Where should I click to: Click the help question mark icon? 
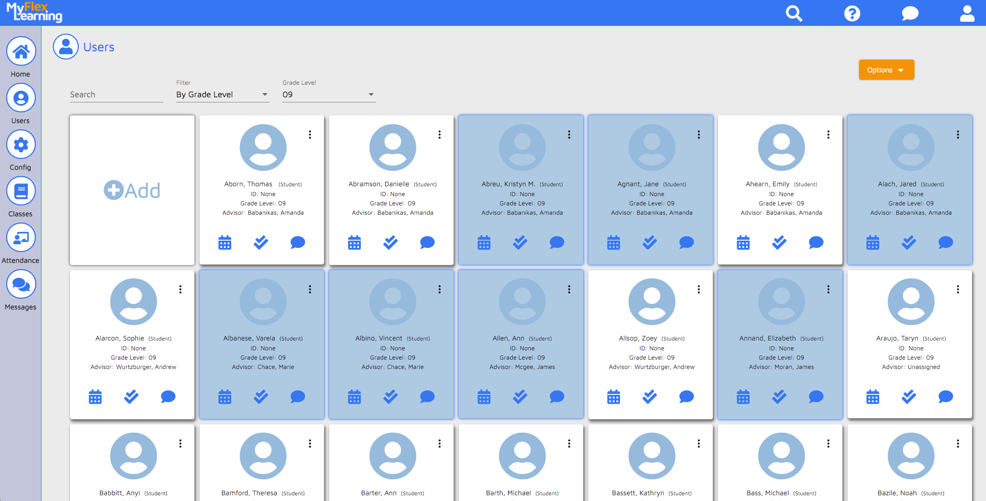click(852, 13)
